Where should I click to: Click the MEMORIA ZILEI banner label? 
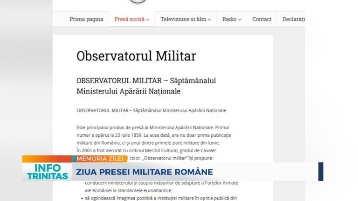click(100, 159)
